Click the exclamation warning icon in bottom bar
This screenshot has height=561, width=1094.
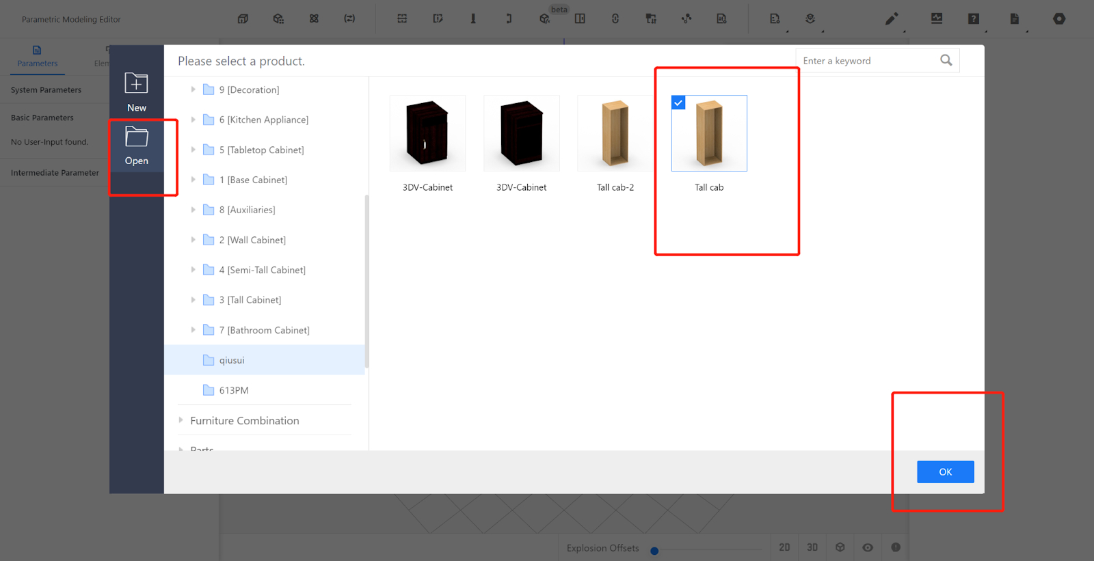click(x=896, y=547)
